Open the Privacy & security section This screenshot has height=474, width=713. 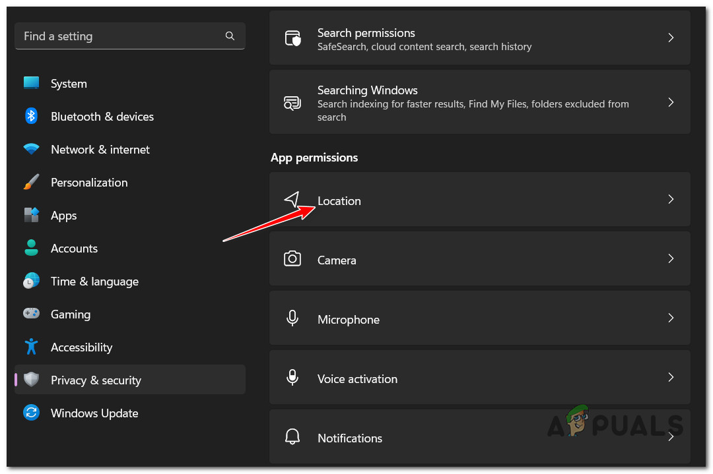click(x=96, y=380)
